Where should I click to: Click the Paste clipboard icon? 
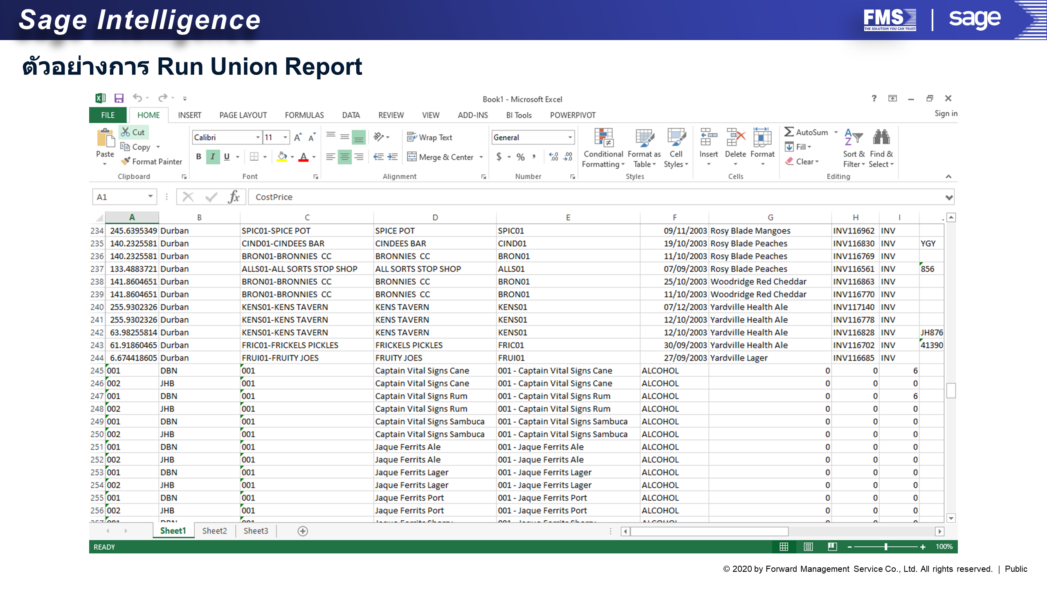[x=105, y=138]
